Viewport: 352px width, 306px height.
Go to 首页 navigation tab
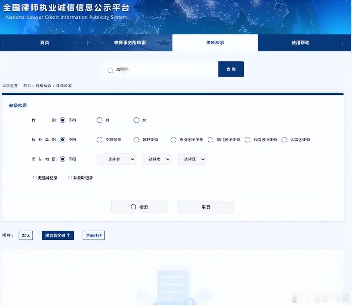(45, 42)
